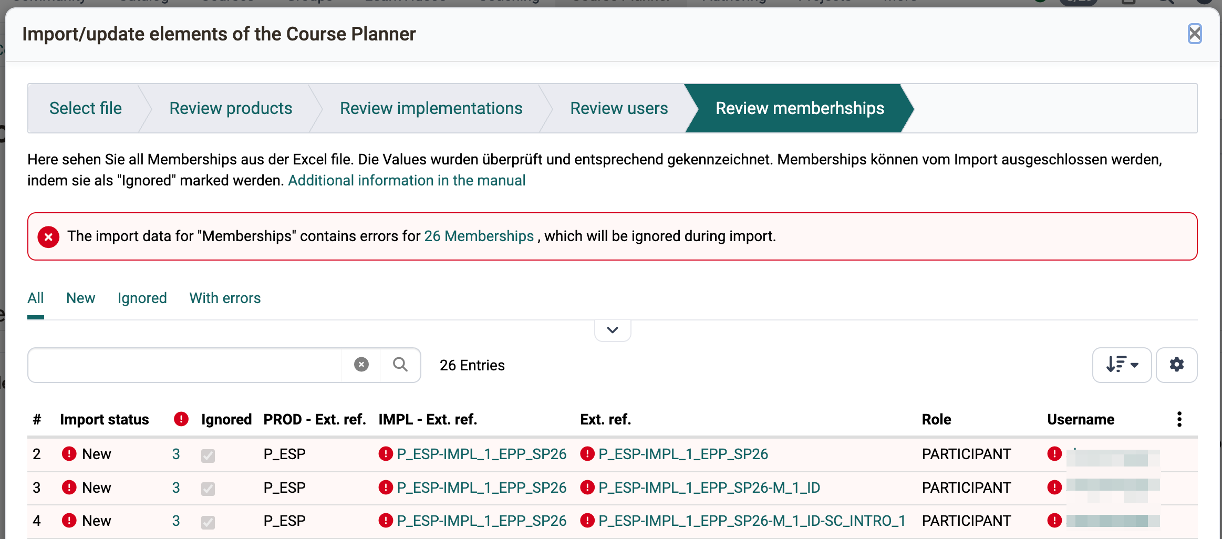
Task: Open IMPL ref P_ESP-IMPL_1_EPP_SP26 in row 4
Action: tap(481, 521)
